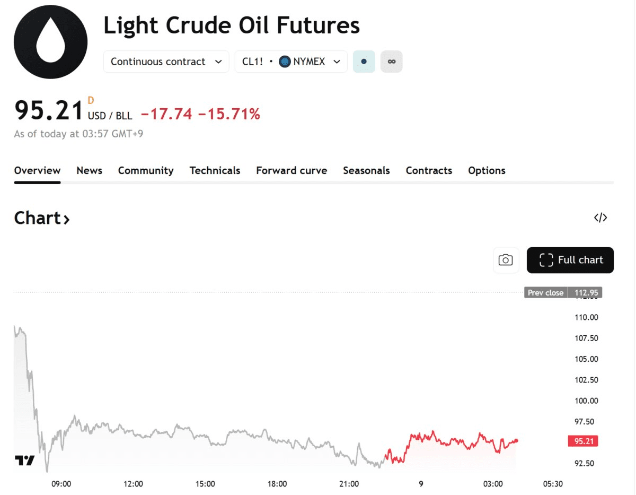Select the Technicals tab
This screenshot has width=636, height=495.
click(x=215, y=170)
